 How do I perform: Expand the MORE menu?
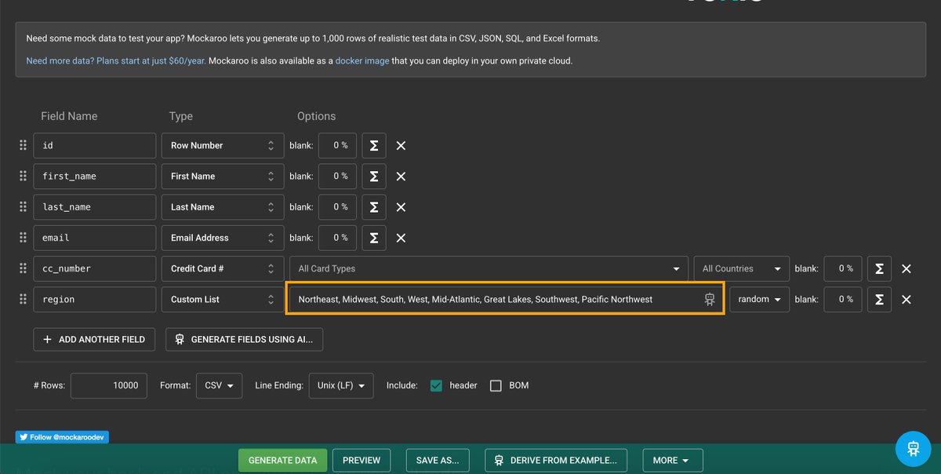coord(673,460)
